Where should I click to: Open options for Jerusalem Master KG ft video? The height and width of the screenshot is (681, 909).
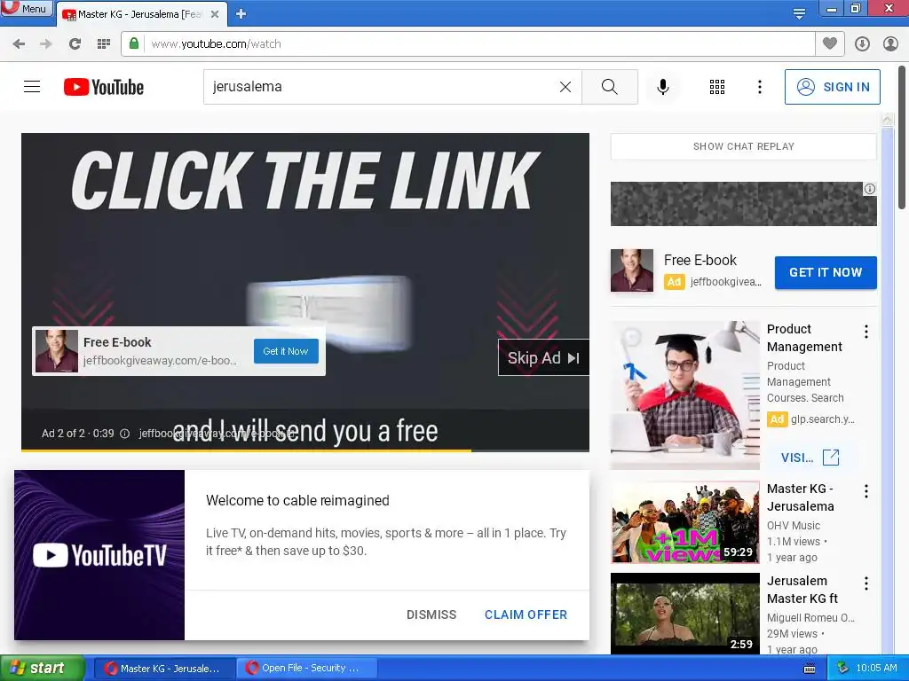pyautogui.click(x=866, y=583)
